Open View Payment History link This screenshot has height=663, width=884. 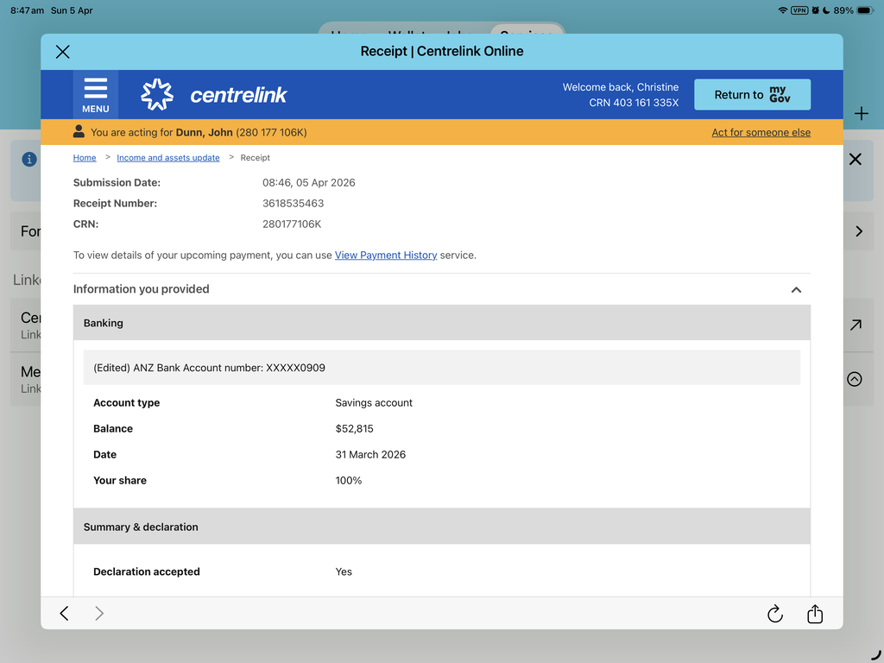pyautogui.click(x=386, y=256)
